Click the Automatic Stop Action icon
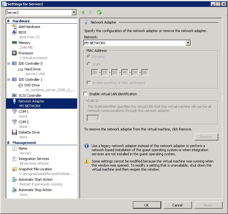 pyautogui.click(x=14, y=190)
